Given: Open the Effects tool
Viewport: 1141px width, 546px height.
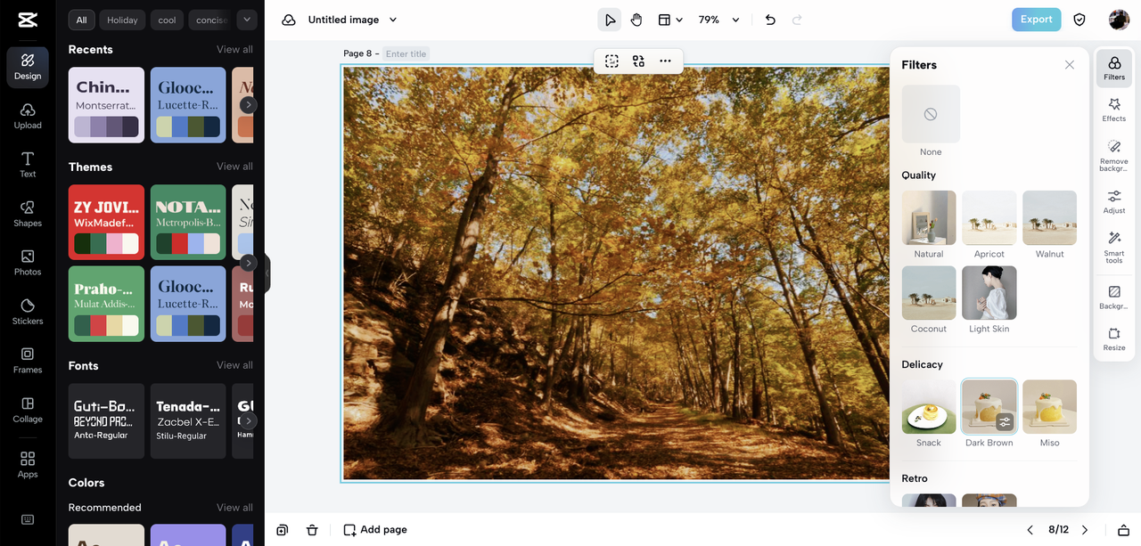Looking at the screenshot, I should pos(1114,110).
